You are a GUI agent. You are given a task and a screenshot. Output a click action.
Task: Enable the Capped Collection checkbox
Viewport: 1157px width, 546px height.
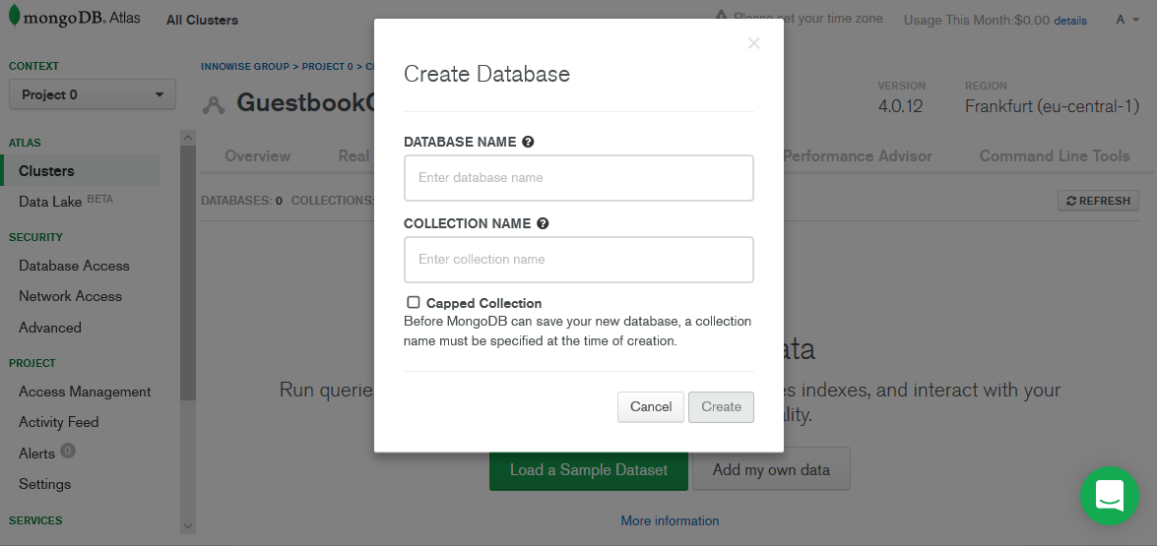(x=414, y=302)
